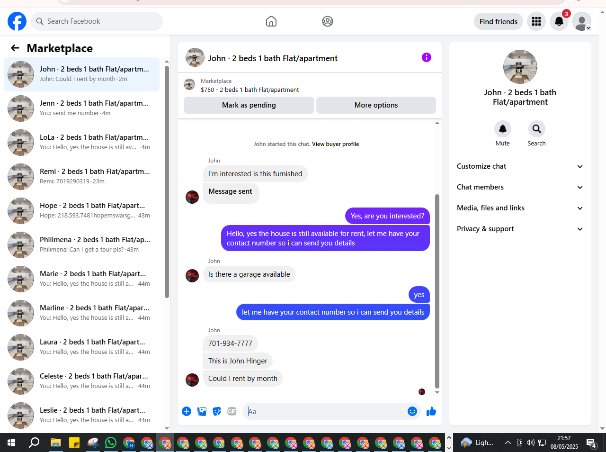Open the Facebook menu grid icon
The width and height of the screenshot is (606, 452).
tap(536, 21)
